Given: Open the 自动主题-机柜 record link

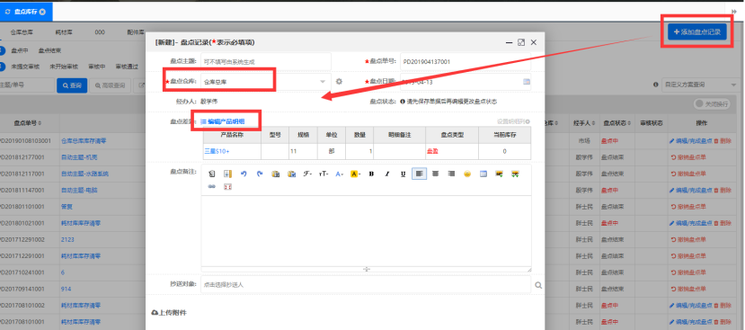Looking at the screenshot, I should coord(79,157).
